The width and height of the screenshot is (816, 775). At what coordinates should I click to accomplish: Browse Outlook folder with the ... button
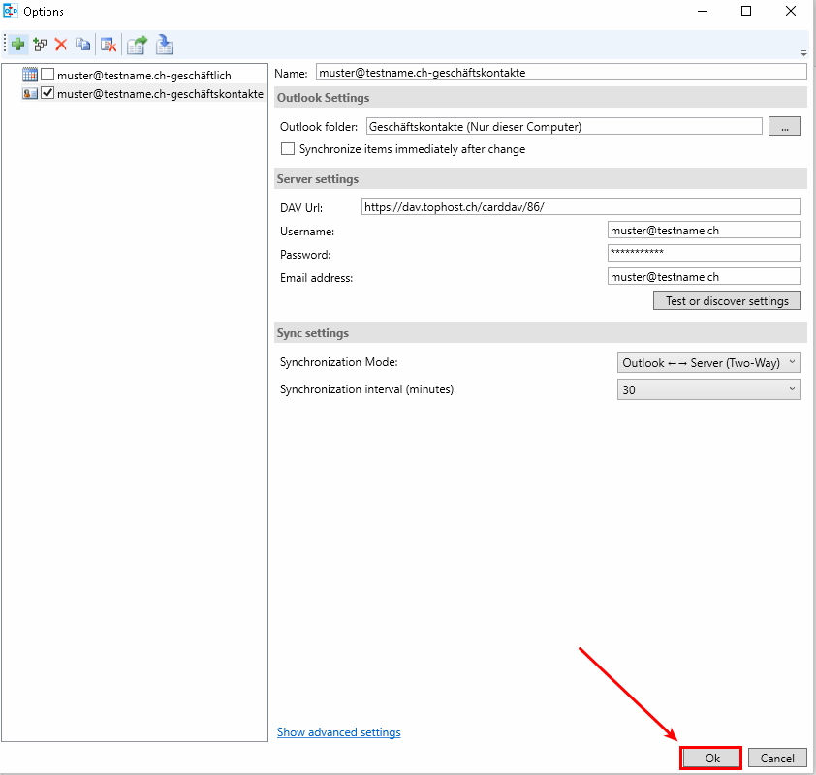784,126
